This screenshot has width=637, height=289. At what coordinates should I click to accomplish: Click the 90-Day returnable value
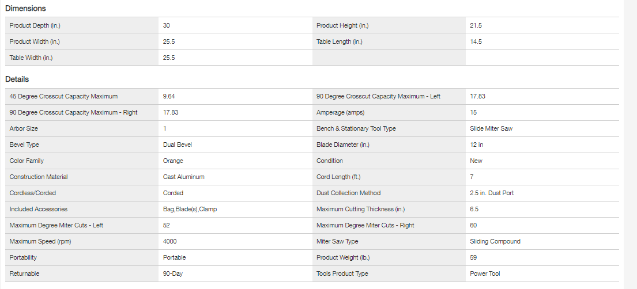(173, 274)
